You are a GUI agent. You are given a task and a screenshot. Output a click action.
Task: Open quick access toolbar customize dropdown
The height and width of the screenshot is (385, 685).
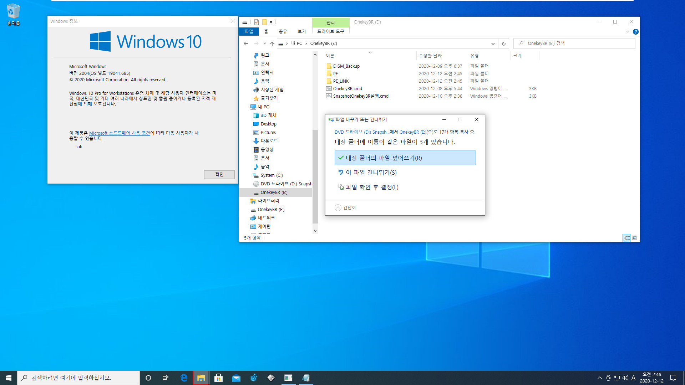(x=271, y=22)
